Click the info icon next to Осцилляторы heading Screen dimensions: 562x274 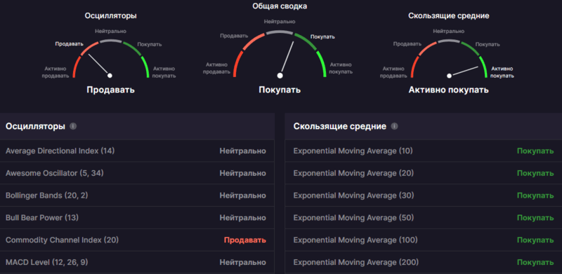pyautogui.click(x=73, y=126)
